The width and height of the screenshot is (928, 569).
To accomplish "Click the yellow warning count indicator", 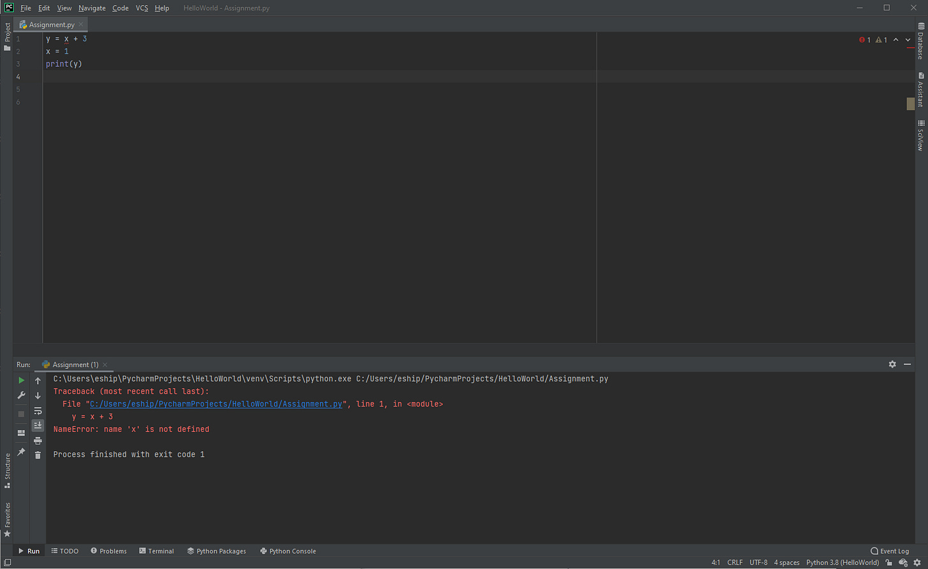I will 881,40.
